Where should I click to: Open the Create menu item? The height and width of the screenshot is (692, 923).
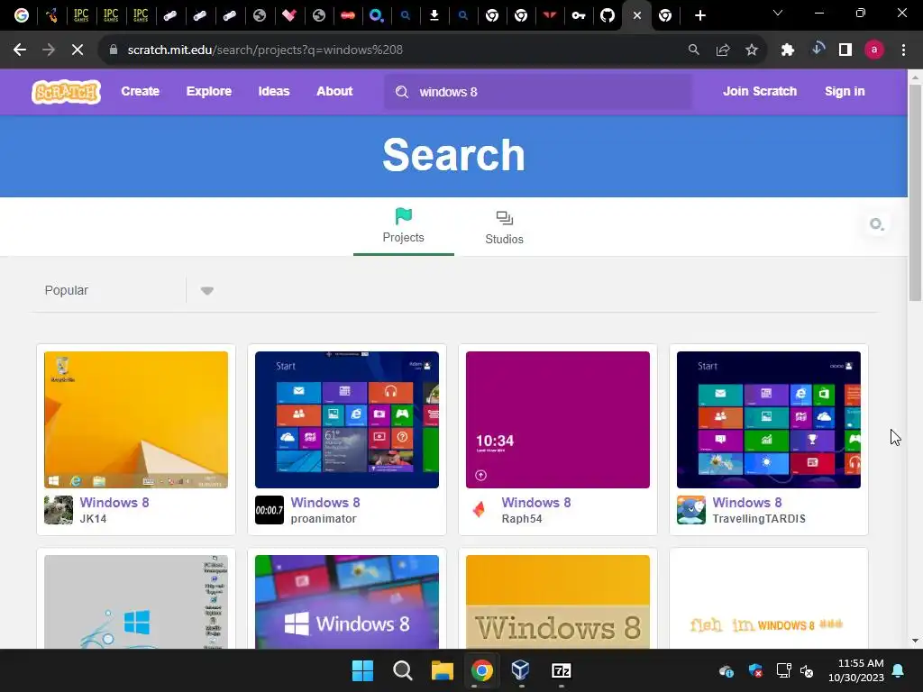point(140,91)
